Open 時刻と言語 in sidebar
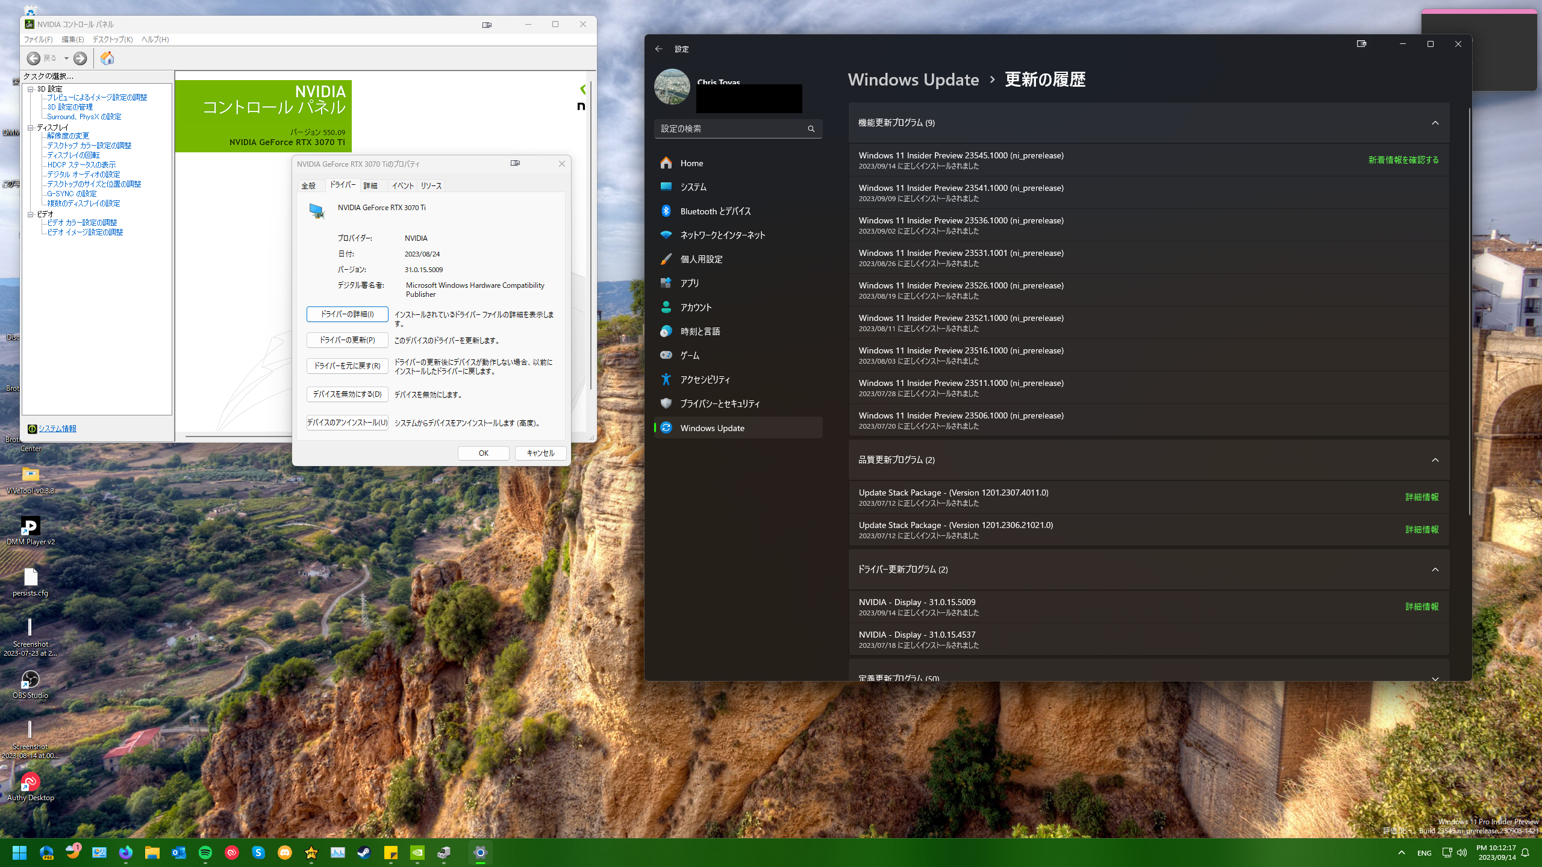Image resolution: width=1542 pixels, height=867 pixels. pos(738,332)
